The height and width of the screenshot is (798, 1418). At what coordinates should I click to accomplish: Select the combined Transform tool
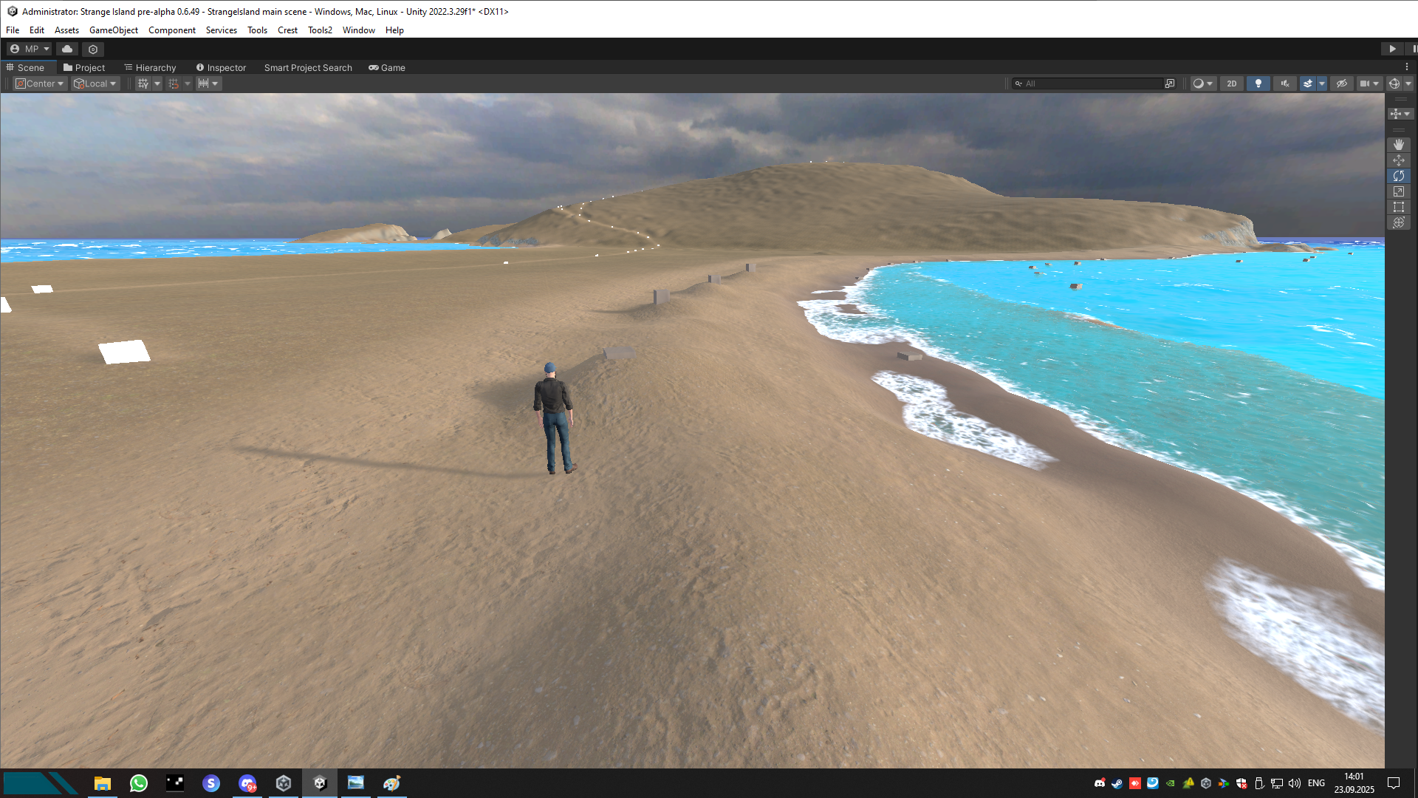click(x=1398, y=222)
